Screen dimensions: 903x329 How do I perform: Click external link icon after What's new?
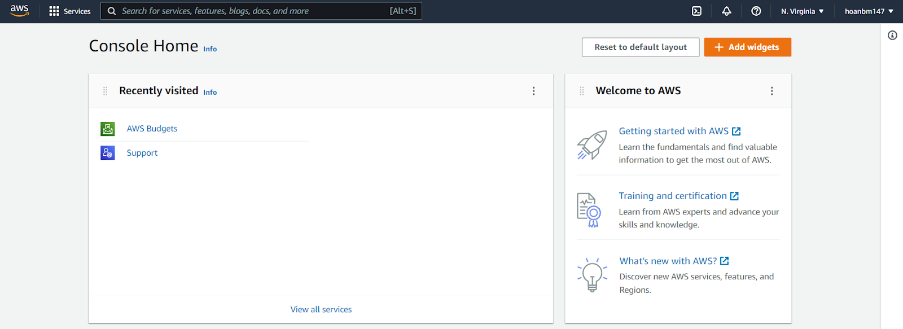coord(725,261)
